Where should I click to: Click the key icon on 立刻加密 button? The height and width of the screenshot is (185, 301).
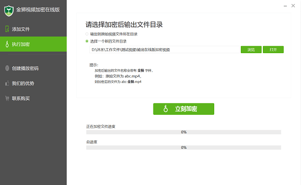pos(166,109)
